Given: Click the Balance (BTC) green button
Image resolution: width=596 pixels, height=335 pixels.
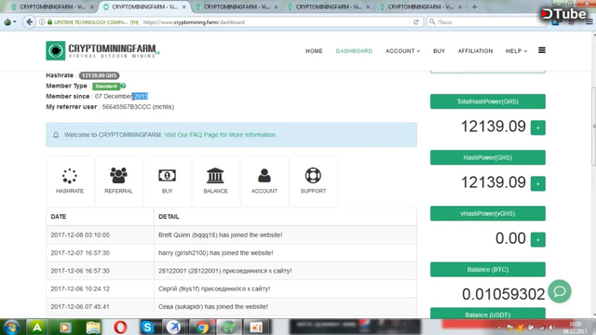Looking at the screenshot, I should (488, 269).
